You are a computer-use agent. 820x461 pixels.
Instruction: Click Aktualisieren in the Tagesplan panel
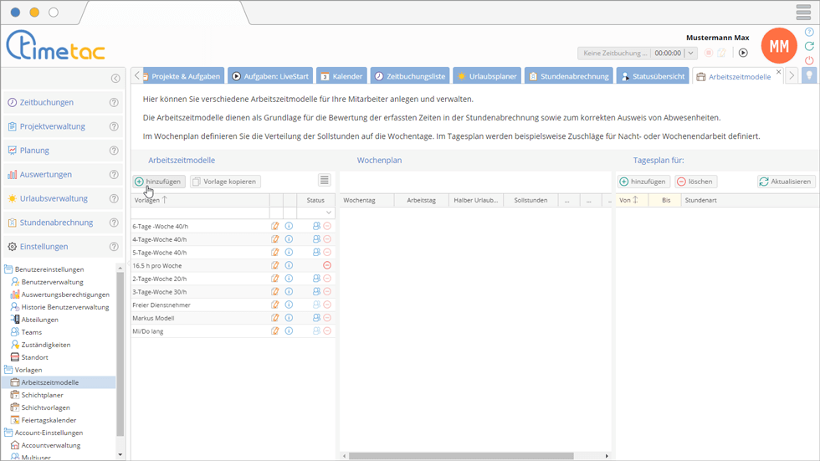tap(785, 182)
